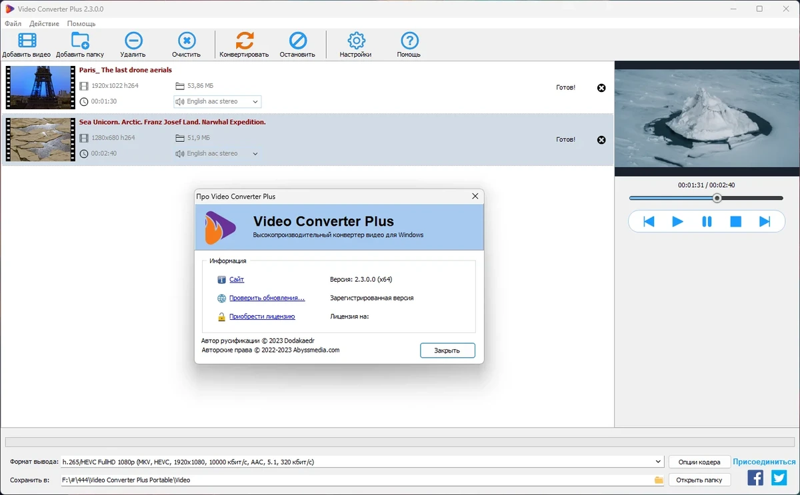
Task: Click the globe icon beside Проверить обновления
Action: [x=222, y=298]
